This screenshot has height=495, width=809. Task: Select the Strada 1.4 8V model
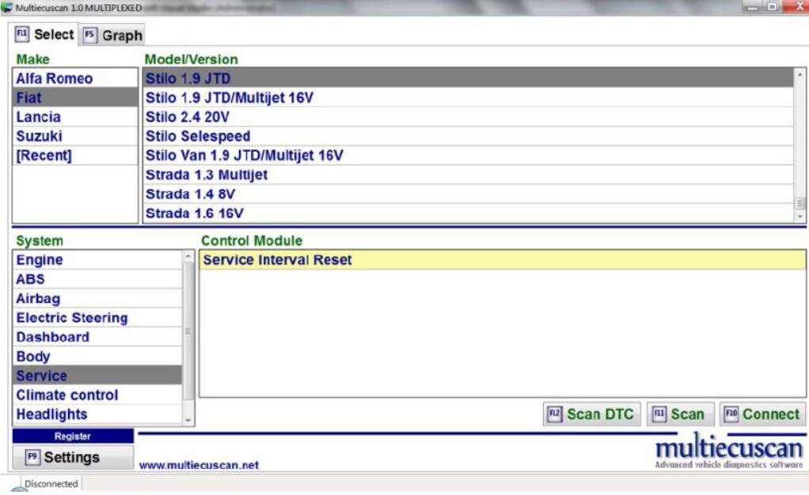[468, 194]
